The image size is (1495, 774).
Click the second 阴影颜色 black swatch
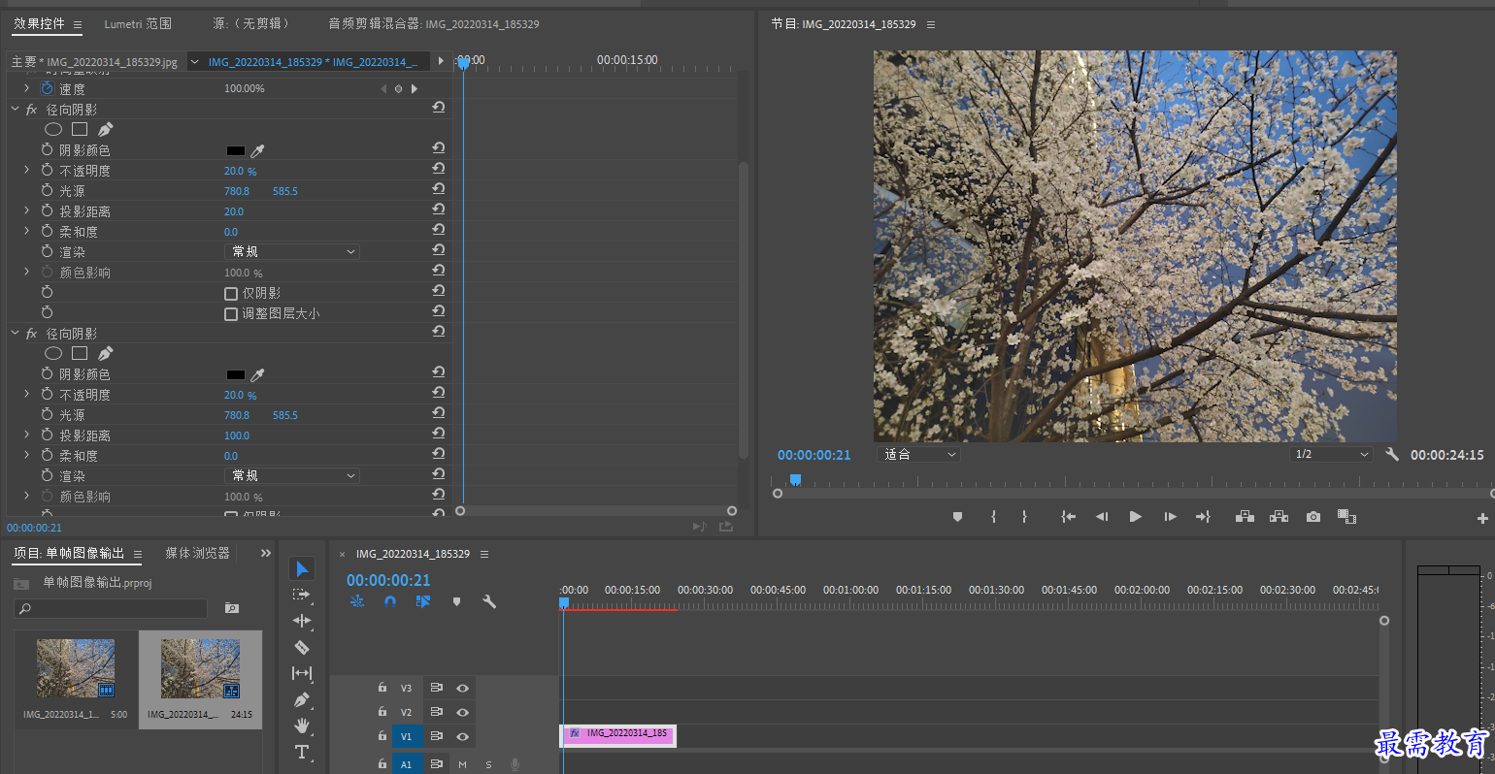click(x=236, y=374)
